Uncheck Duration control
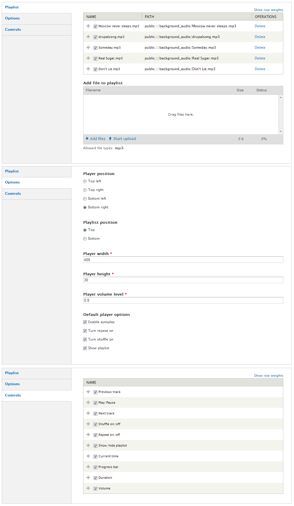 click(95, 478)
